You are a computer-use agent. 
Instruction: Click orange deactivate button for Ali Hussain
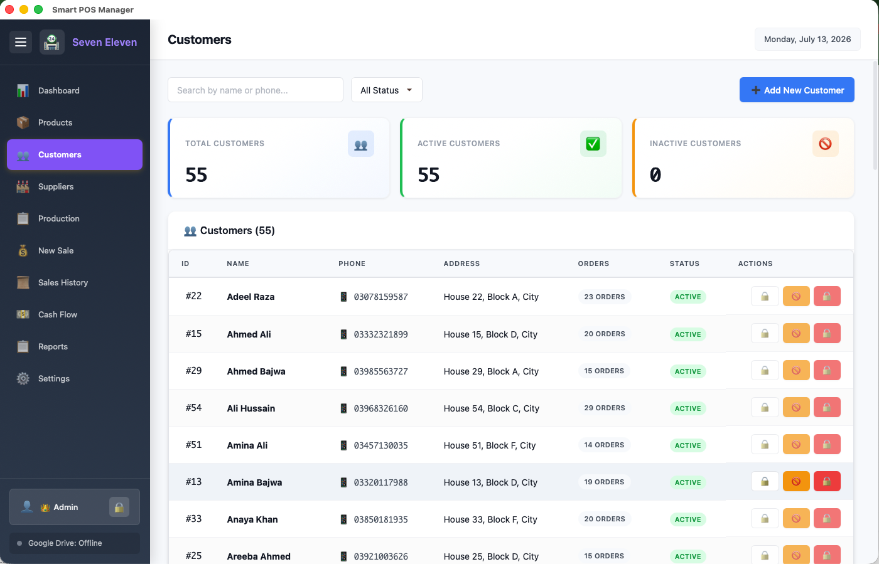click(x=796, y=407)
